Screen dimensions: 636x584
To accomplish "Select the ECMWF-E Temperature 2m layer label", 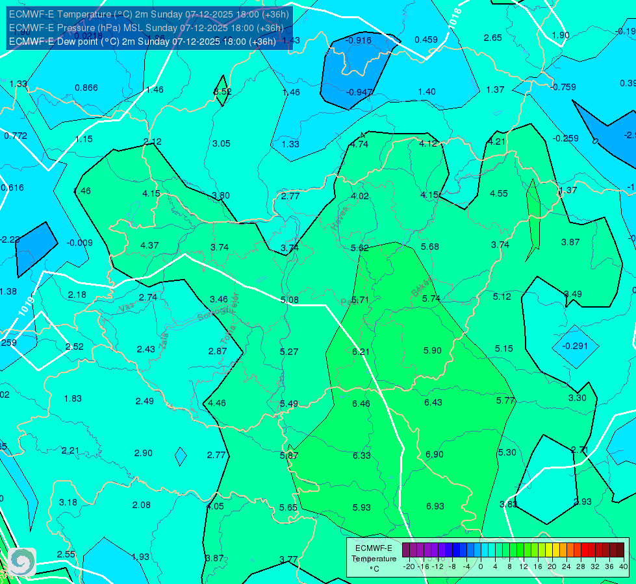I will [149, 14].
